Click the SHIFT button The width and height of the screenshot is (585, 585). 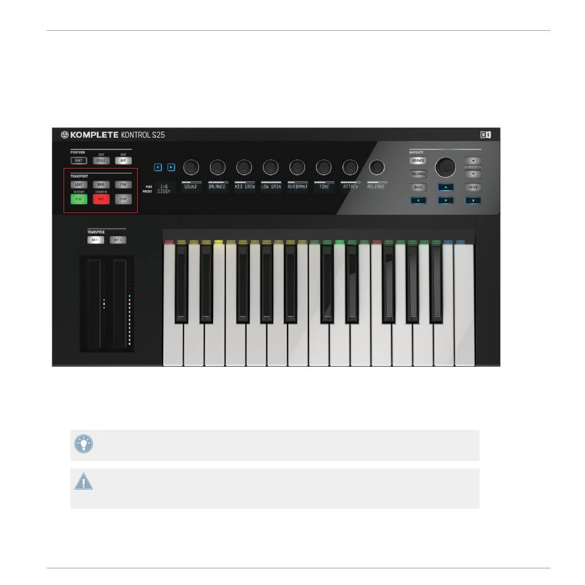[79, 161]
